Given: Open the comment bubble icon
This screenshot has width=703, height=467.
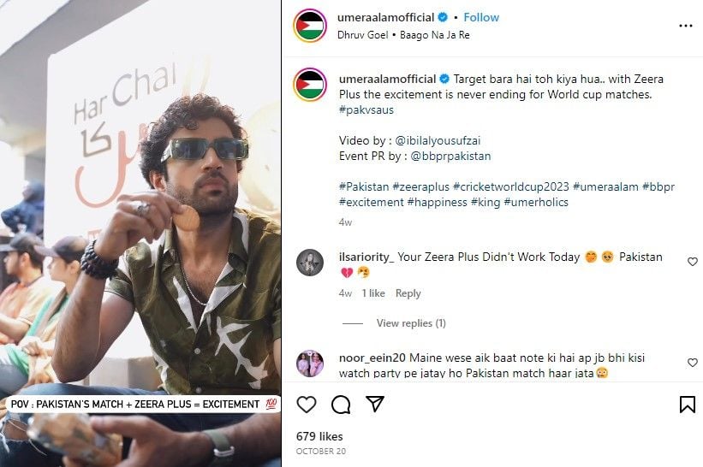Looking at the screenshot, I should (341, 404).
